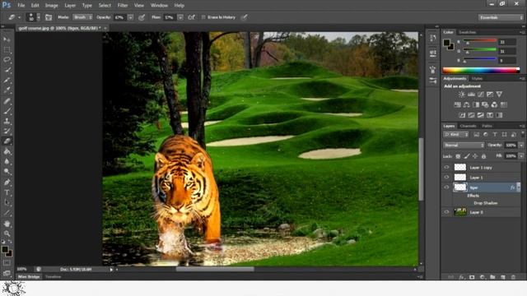This screenshot has width=527, height=296.
Task: Open the Layer menu
Action: 70,6
